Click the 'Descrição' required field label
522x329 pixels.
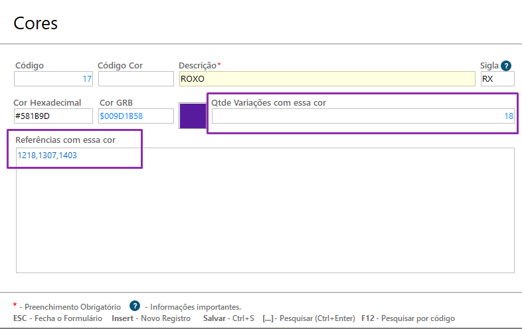pyautogui.click(x=198, y=65)
